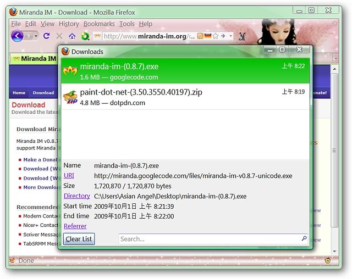Open the View menu
The height and width of the screenshot is (279, 352).
point(47,24)
